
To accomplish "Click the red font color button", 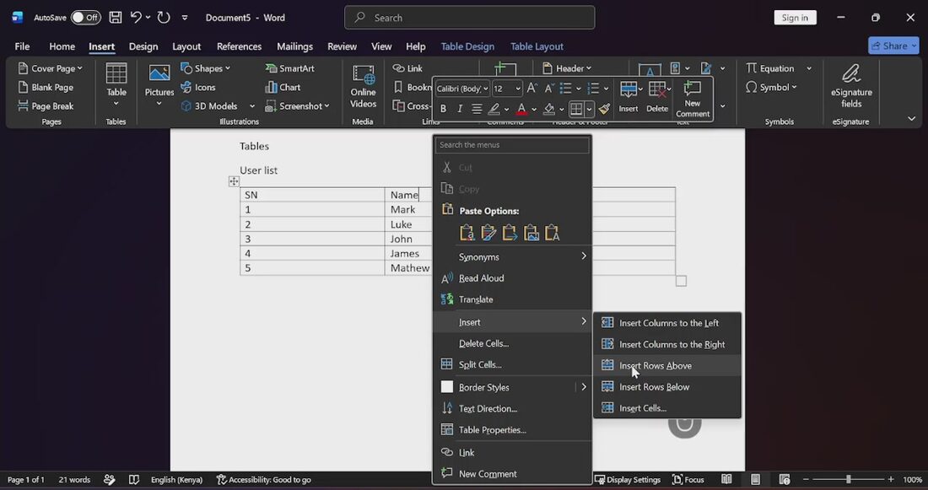I will (x=521, y=109).
